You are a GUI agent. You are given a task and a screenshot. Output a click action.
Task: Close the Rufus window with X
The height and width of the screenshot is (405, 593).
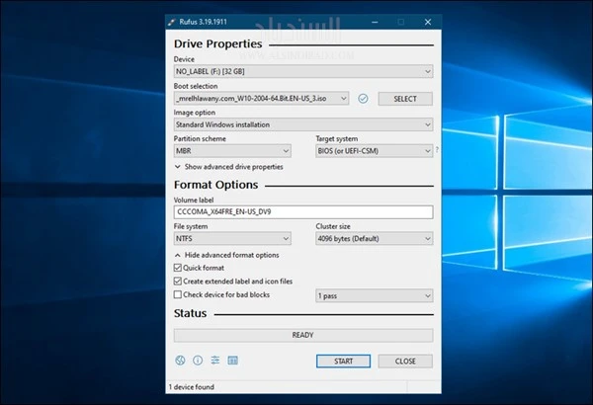pos(428,22)
